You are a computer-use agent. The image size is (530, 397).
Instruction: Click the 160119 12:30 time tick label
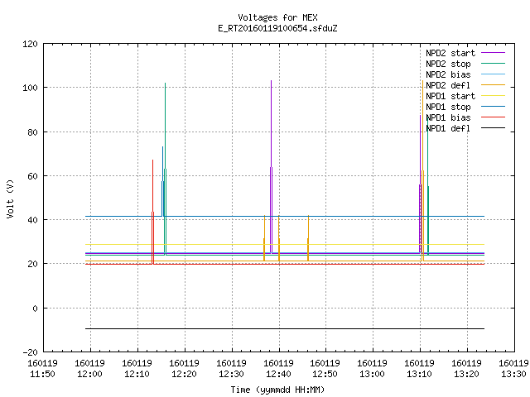tap(231, 369)
